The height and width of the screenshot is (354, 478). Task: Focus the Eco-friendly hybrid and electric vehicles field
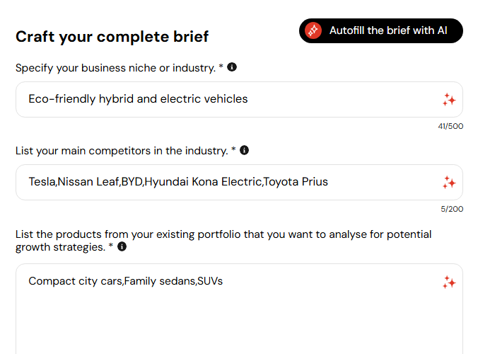239,100
